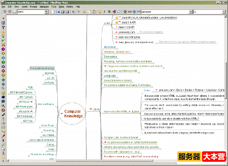
Task: Add the magnifying glass icon in sidebar
Action: click(x=3, y=149)
